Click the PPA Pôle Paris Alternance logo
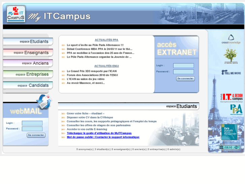The height and width of the screenshot is (184, 245). pos(236,110)
